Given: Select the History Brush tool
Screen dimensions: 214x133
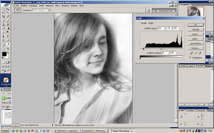Looking at the screenshot, I should coord(8,25).
